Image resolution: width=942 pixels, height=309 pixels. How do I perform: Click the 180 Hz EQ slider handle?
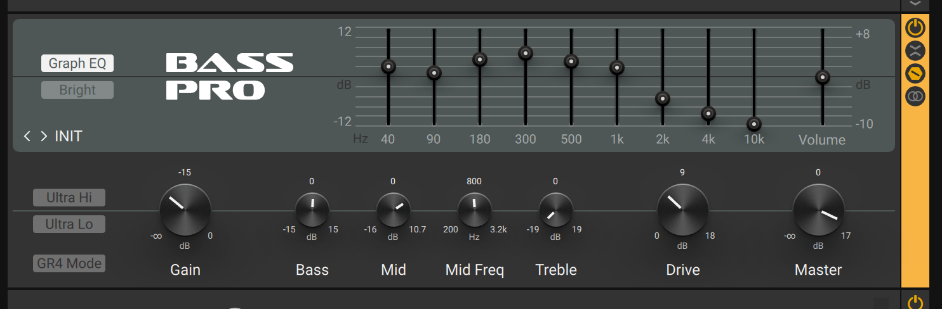coord(480,60)
